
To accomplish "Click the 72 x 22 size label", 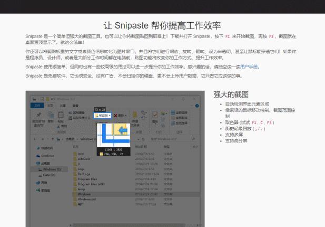I will pos(100,109).
